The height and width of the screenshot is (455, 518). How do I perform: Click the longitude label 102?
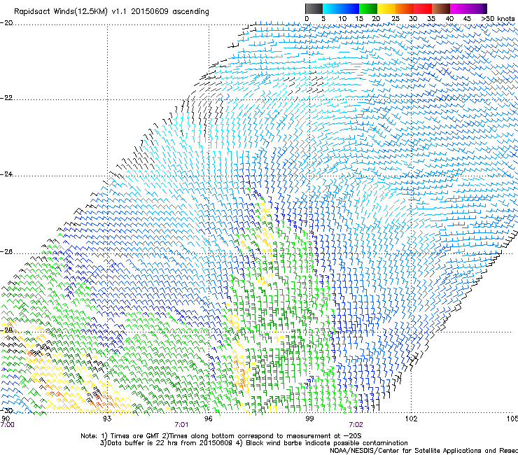(411, 419)
